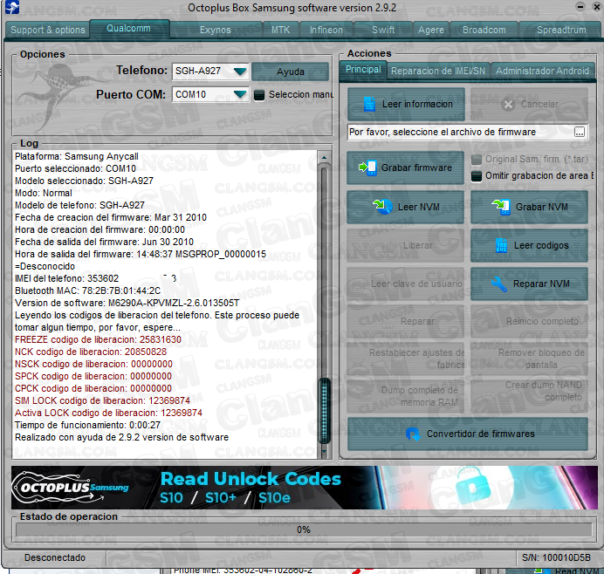Switch to Spreadtrum tab
604x574 pixels.
coord(561,30)
